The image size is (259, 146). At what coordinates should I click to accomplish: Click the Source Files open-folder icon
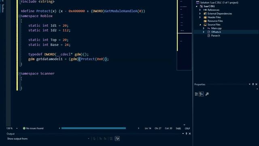[x=205, y=25]
